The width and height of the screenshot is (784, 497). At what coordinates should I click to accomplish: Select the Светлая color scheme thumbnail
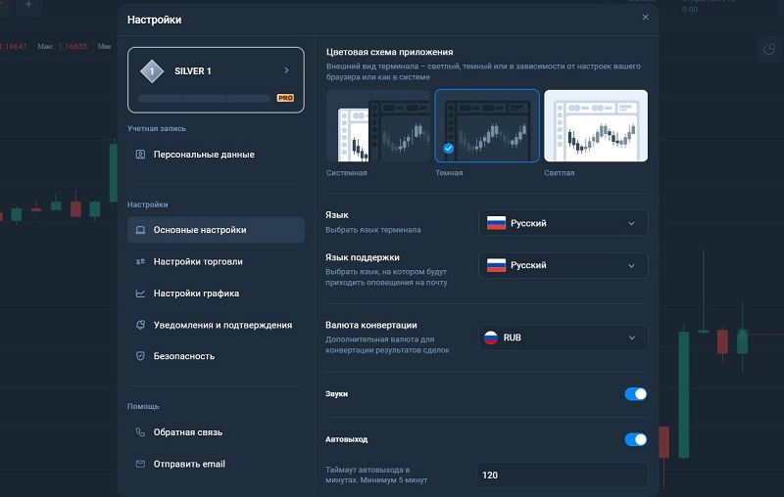click(596, 126)
